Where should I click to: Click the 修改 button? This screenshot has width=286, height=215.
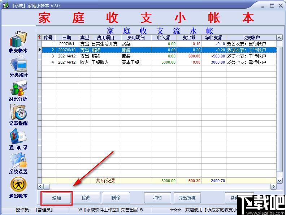point(86,198)
